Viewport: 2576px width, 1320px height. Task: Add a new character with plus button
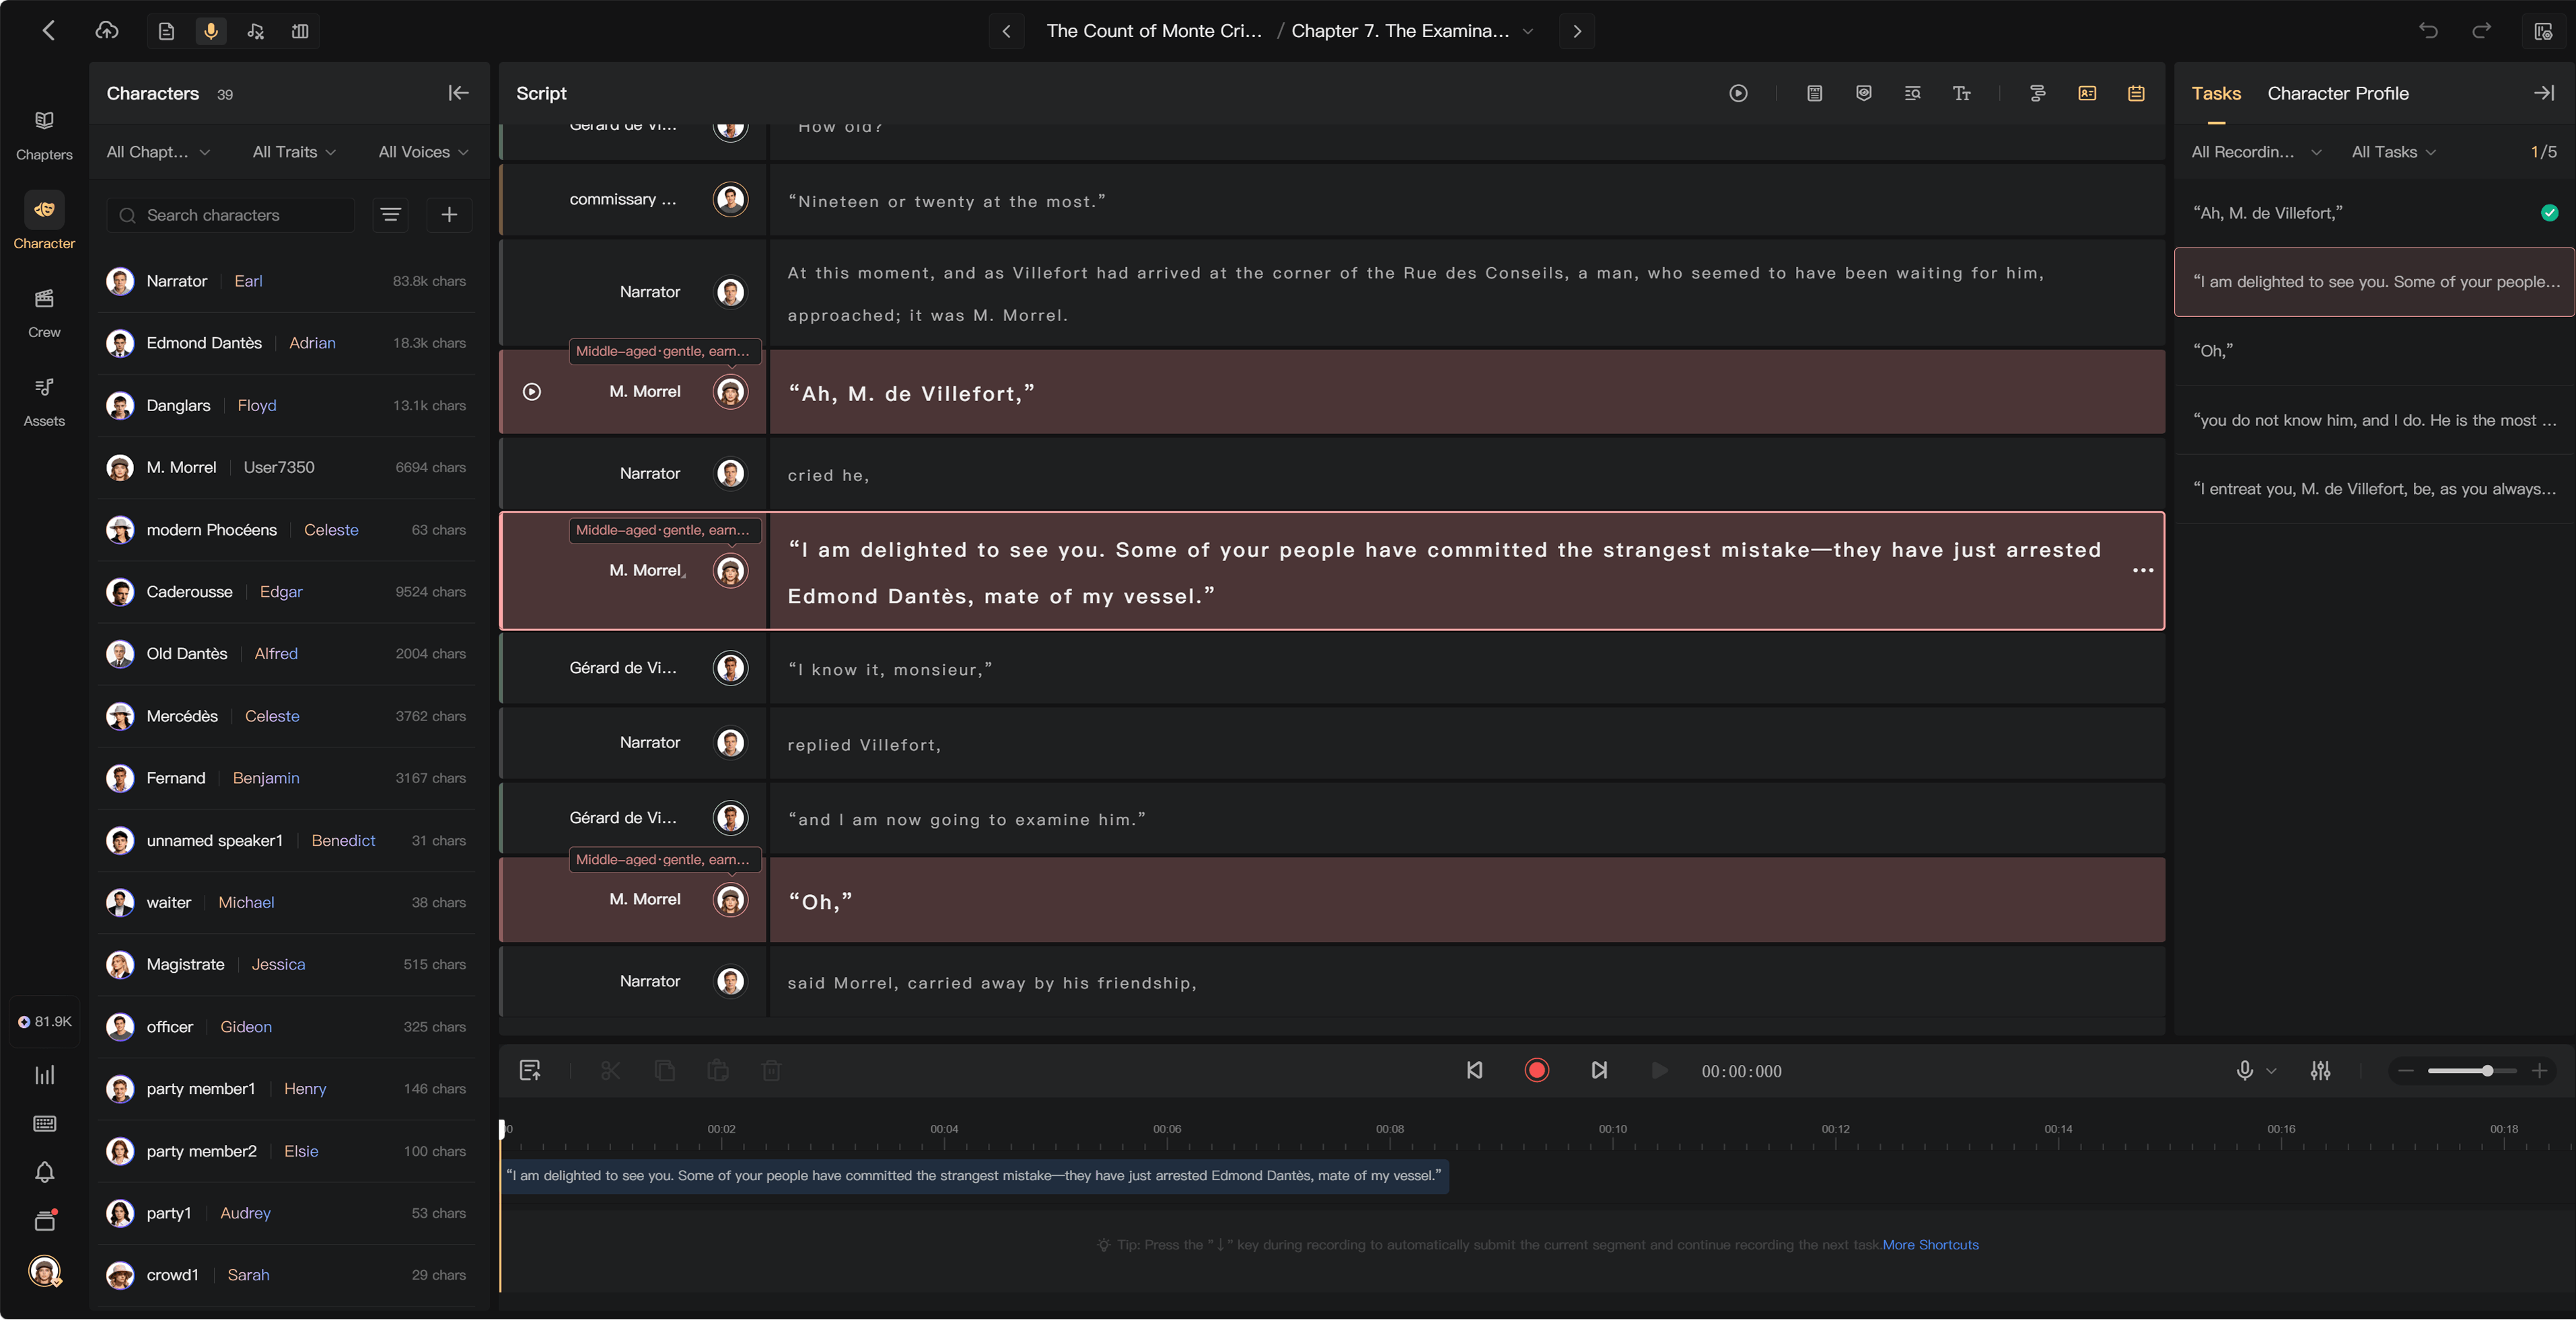[449, 215]
